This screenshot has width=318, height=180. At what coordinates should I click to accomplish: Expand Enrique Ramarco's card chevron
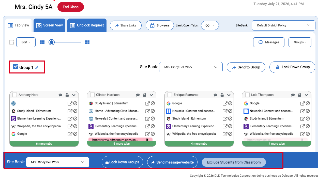click(x=229, y=95)
